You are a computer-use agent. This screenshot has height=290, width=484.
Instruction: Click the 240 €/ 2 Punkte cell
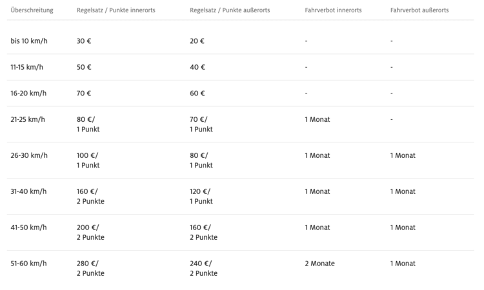[x=203, y=268]
